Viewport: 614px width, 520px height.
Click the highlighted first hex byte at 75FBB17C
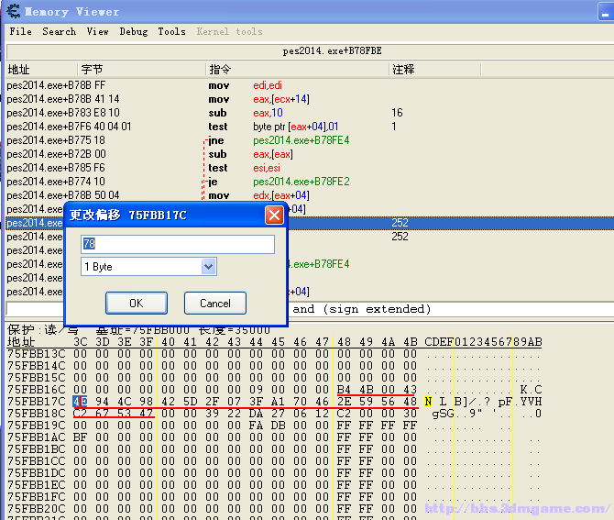pyautogui.click(x=79, y=401)
